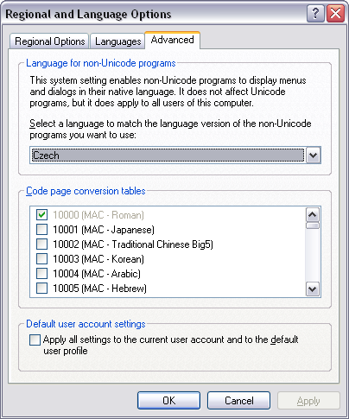
Task: Toggle the 10000 (MAC - Roman) checkbox
Action: (41, 215)
